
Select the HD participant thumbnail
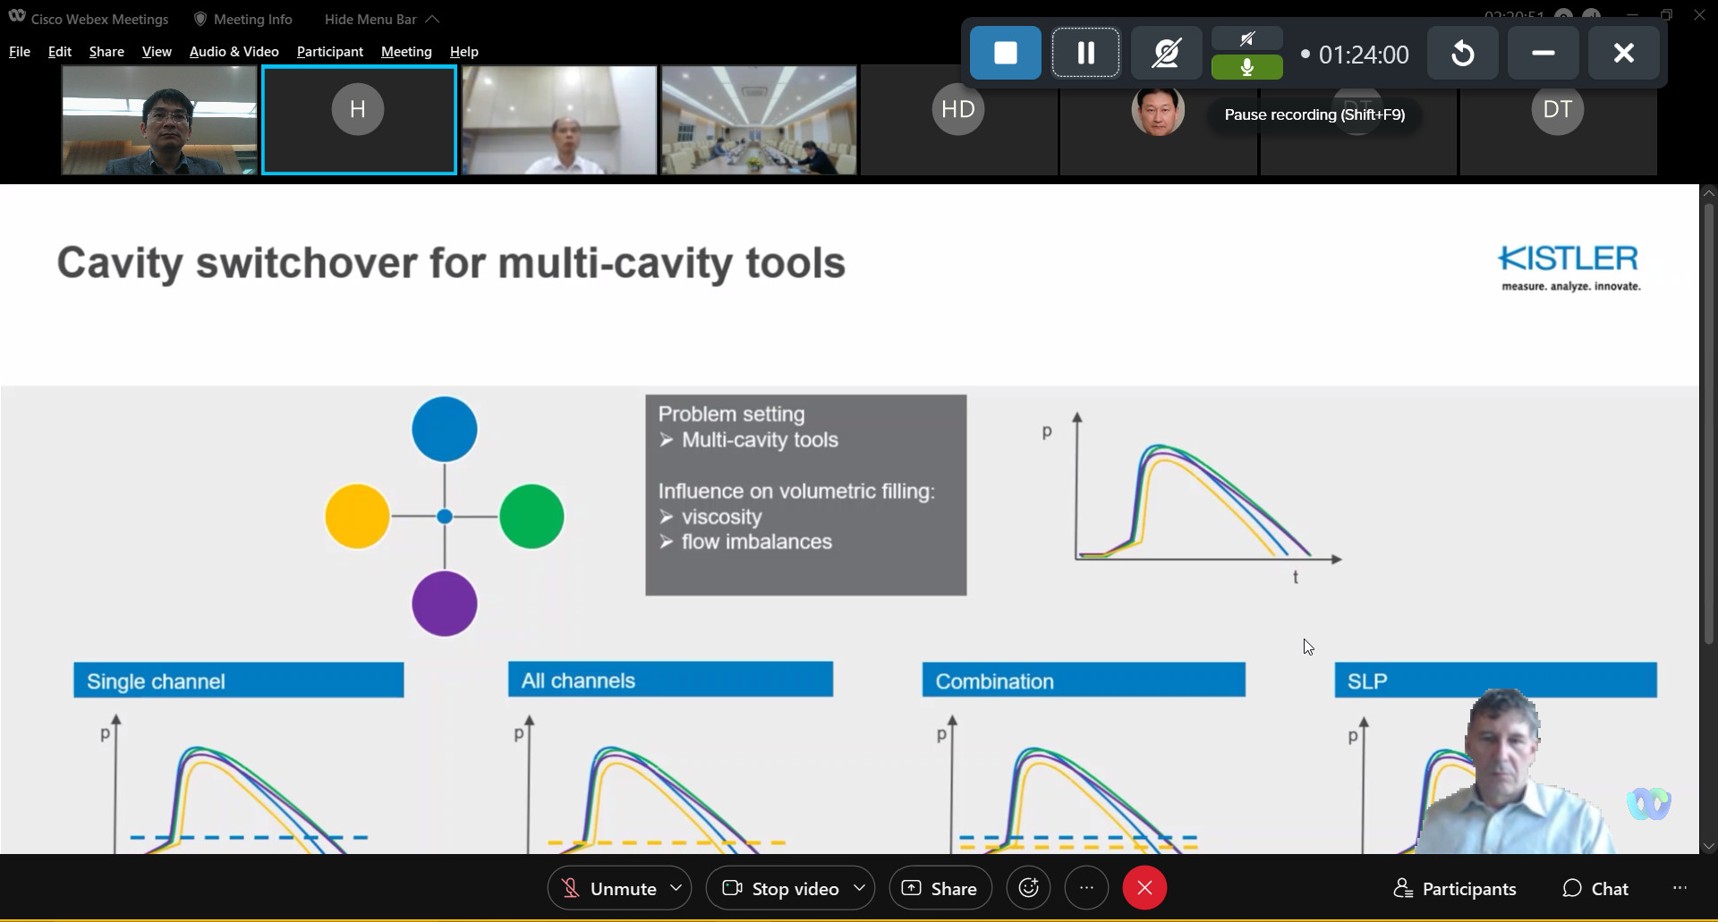[958, 120]
